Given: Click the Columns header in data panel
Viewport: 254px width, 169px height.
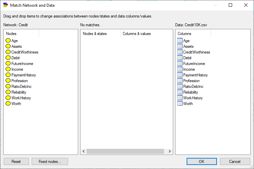Looking at the screenshot, I should [x=193, y=34].
